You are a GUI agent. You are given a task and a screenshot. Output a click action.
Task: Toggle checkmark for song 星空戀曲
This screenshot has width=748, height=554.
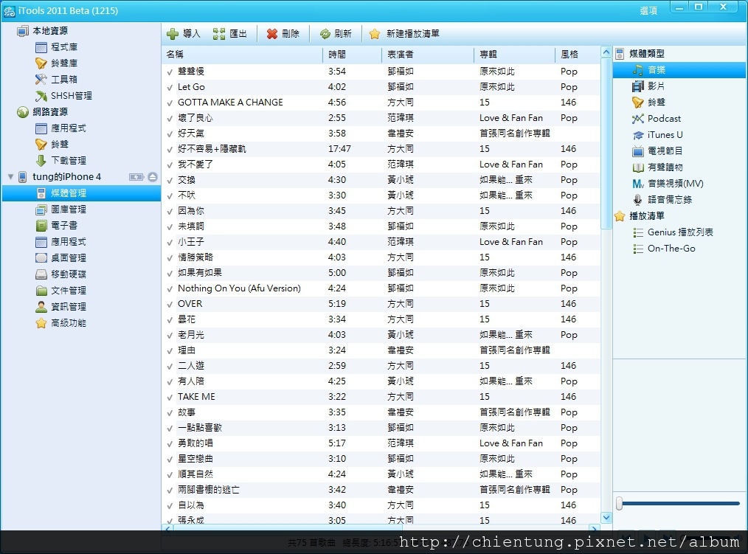point(170,459)
